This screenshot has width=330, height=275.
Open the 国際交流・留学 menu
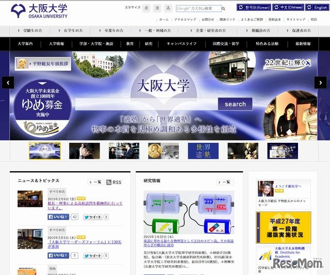pyautogui.click(x=226, y=44)
